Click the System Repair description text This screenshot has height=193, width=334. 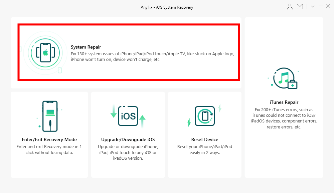(153, 57)
